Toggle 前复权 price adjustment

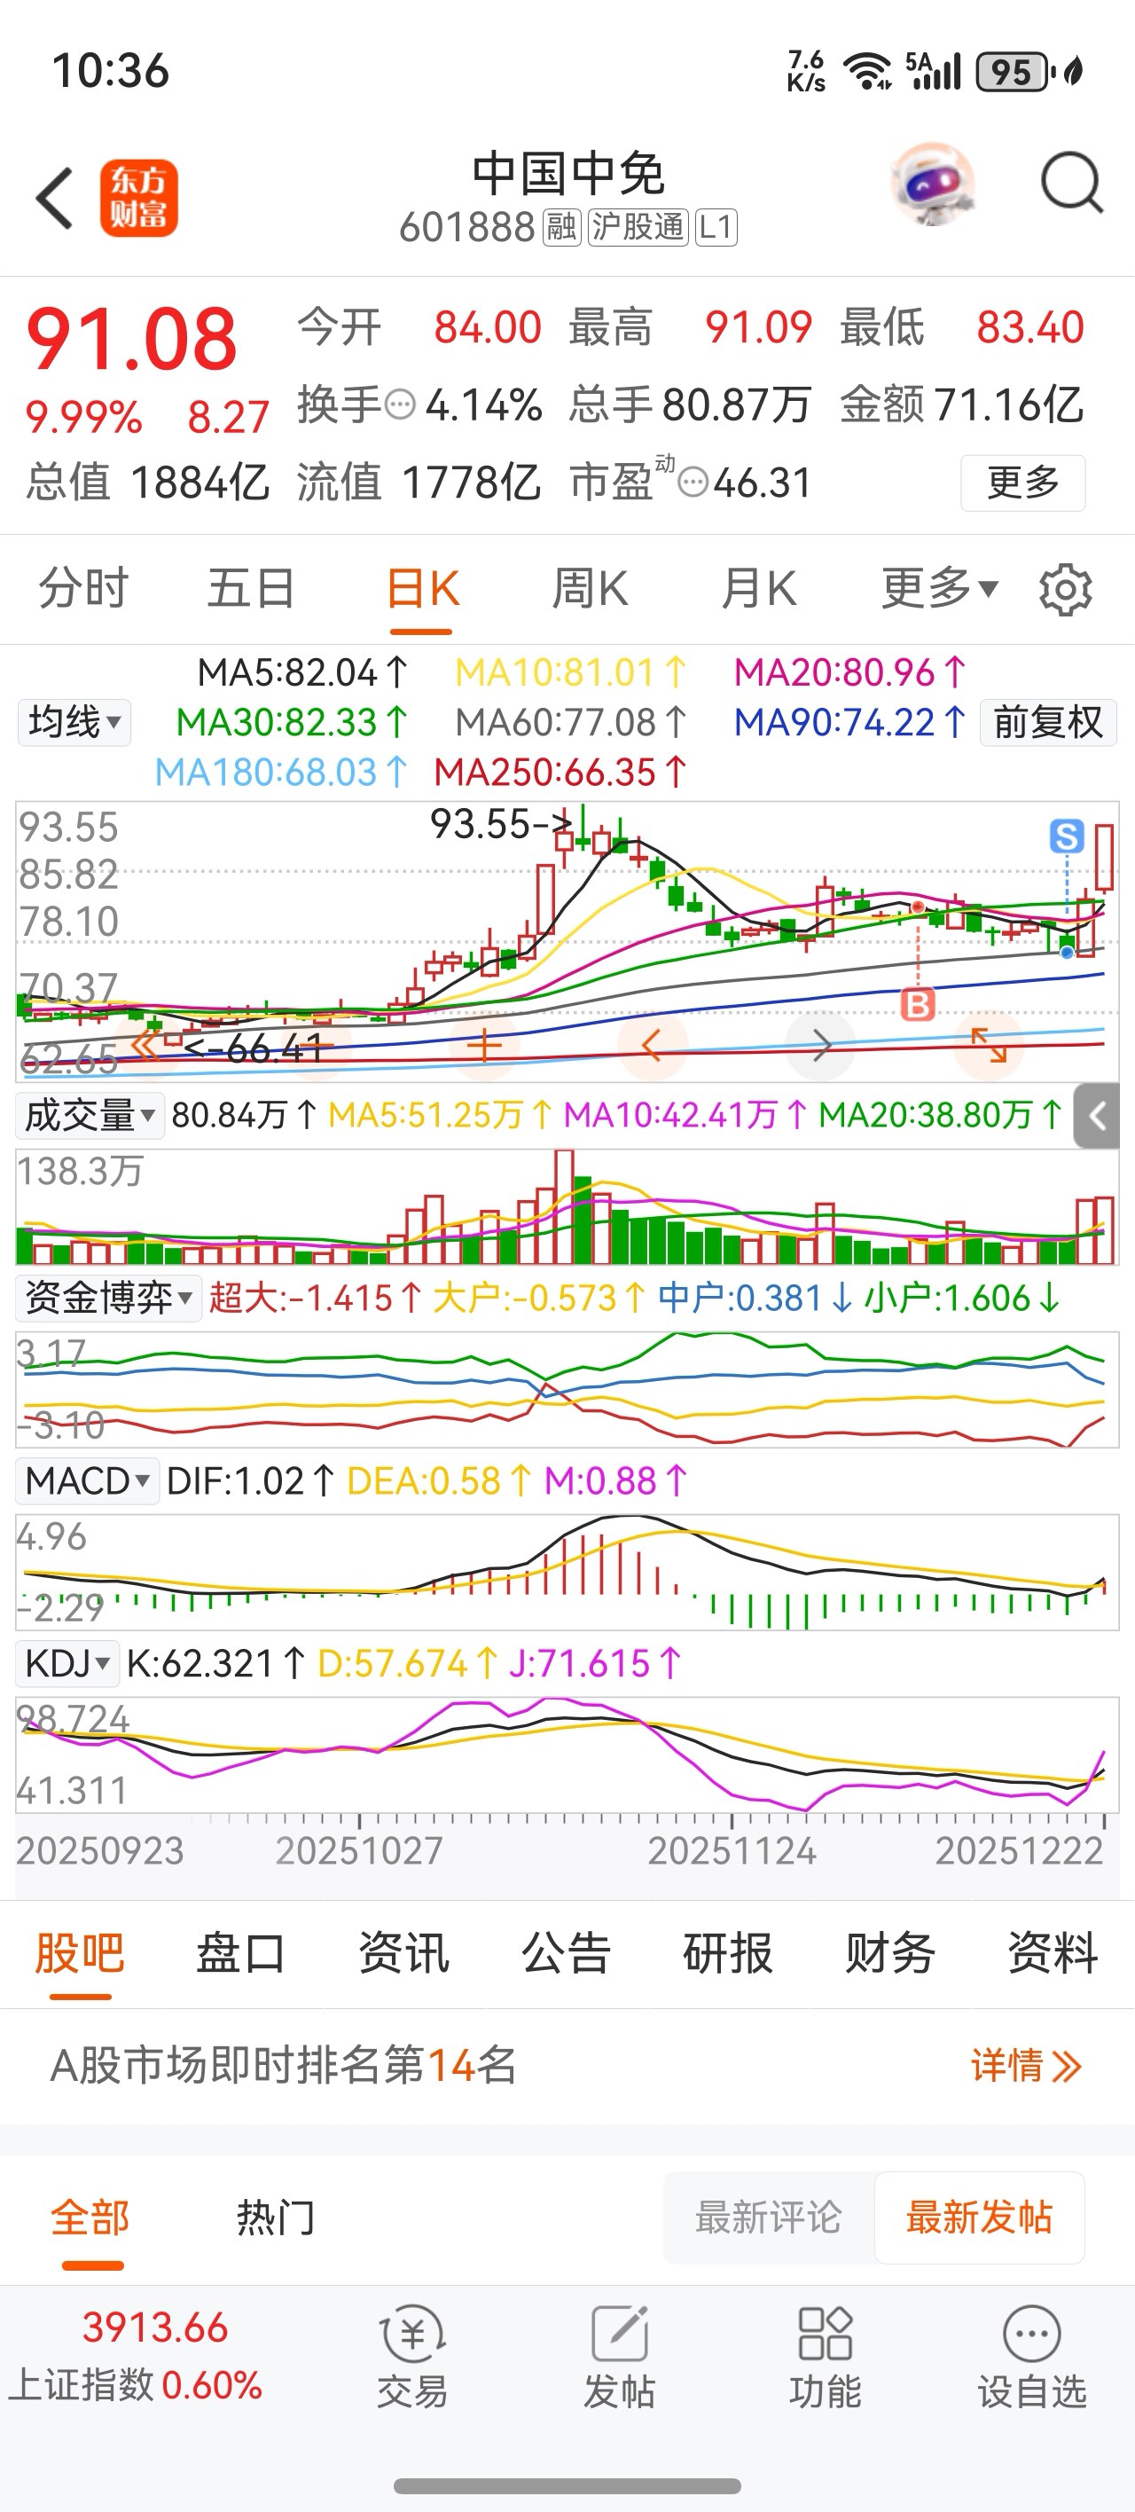pyautogui.click(x=1048, y=723)
